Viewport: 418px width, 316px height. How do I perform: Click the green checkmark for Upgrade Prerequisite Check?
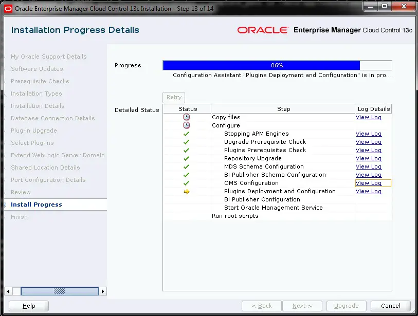[186, 142]
